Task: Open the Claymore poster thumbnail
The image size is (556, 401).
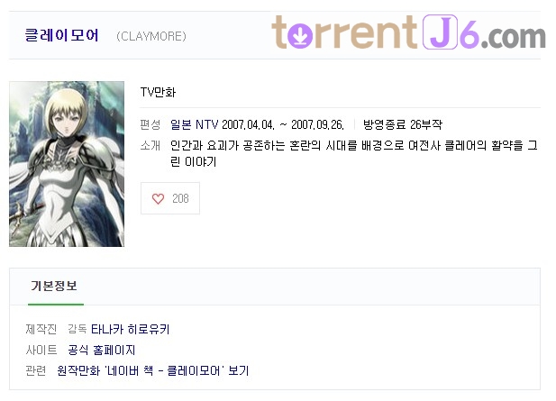Action: [67, 164]
